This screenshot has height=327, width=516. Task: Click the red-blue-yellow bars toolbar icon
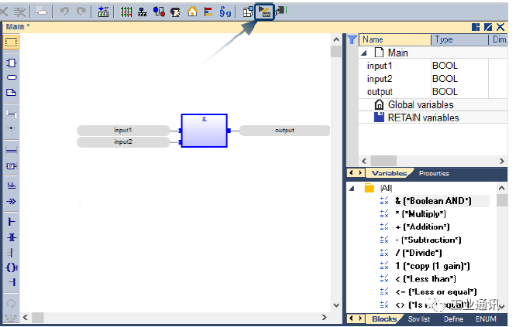click(208, 12)
